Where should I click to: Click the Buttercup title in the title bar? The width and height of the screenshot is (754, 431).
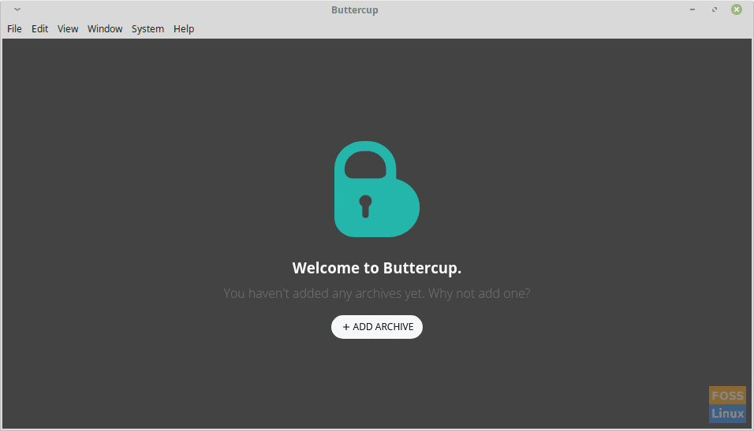355,10
